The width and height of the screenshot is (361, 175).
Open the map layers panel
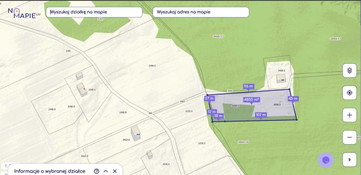(349, 71)
